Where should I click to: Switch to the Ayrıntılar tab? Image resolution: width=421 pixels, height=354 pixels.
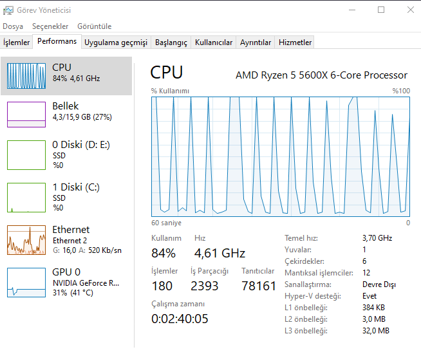point(256,42)
